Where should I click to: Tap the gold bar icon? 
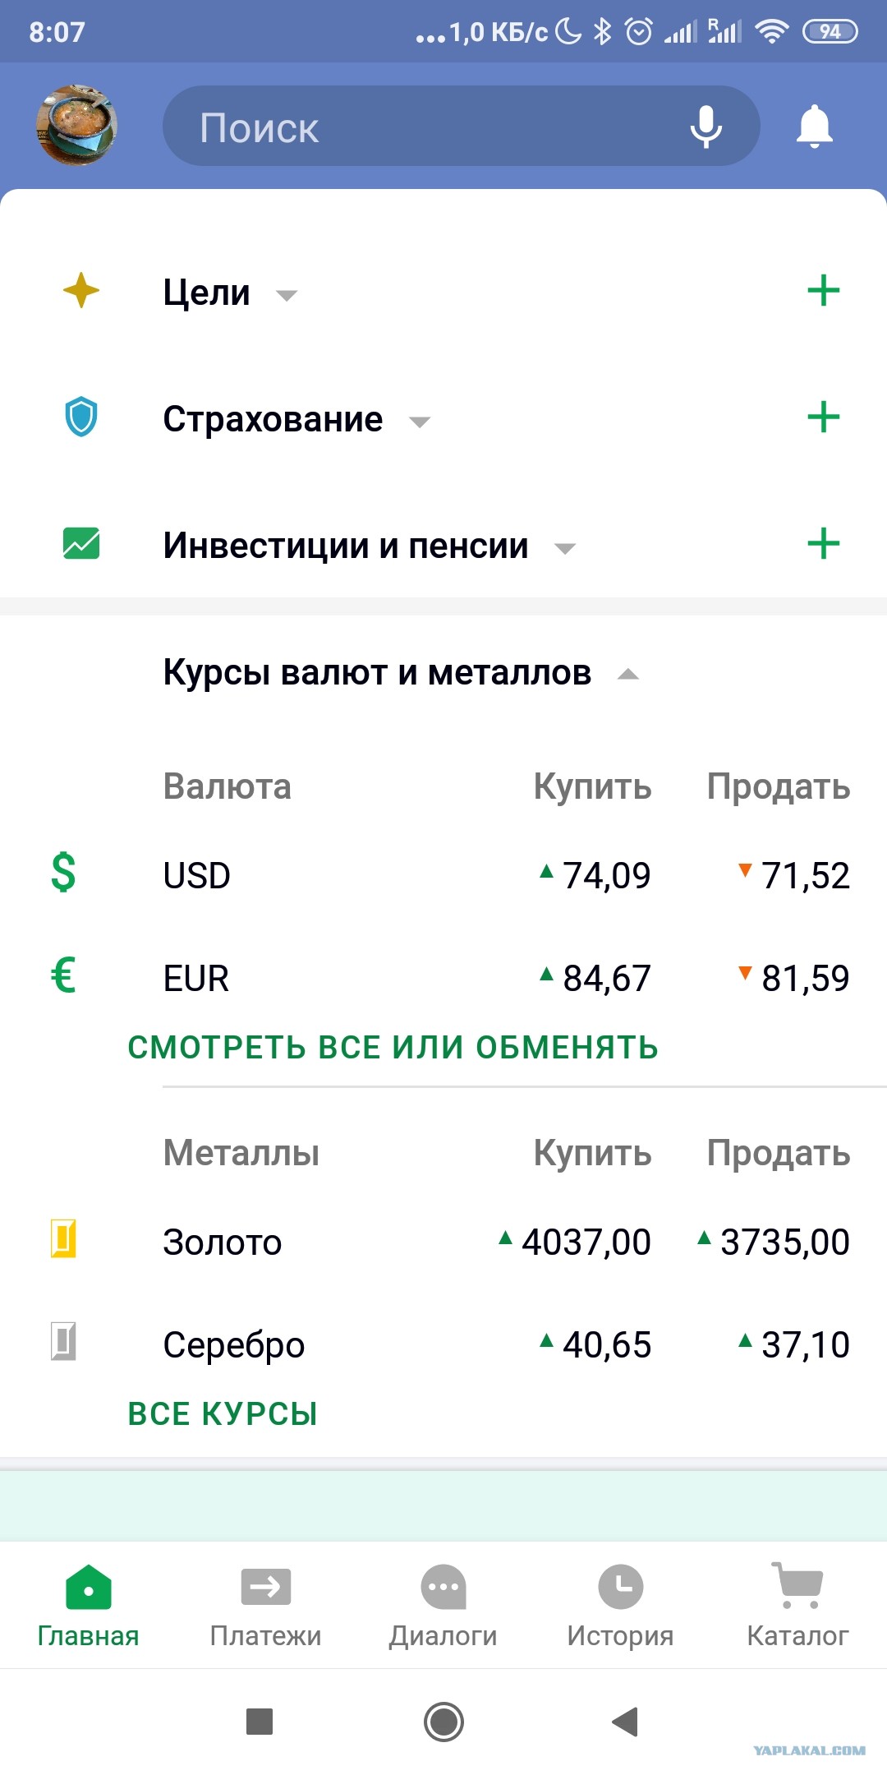(63, 1239)
